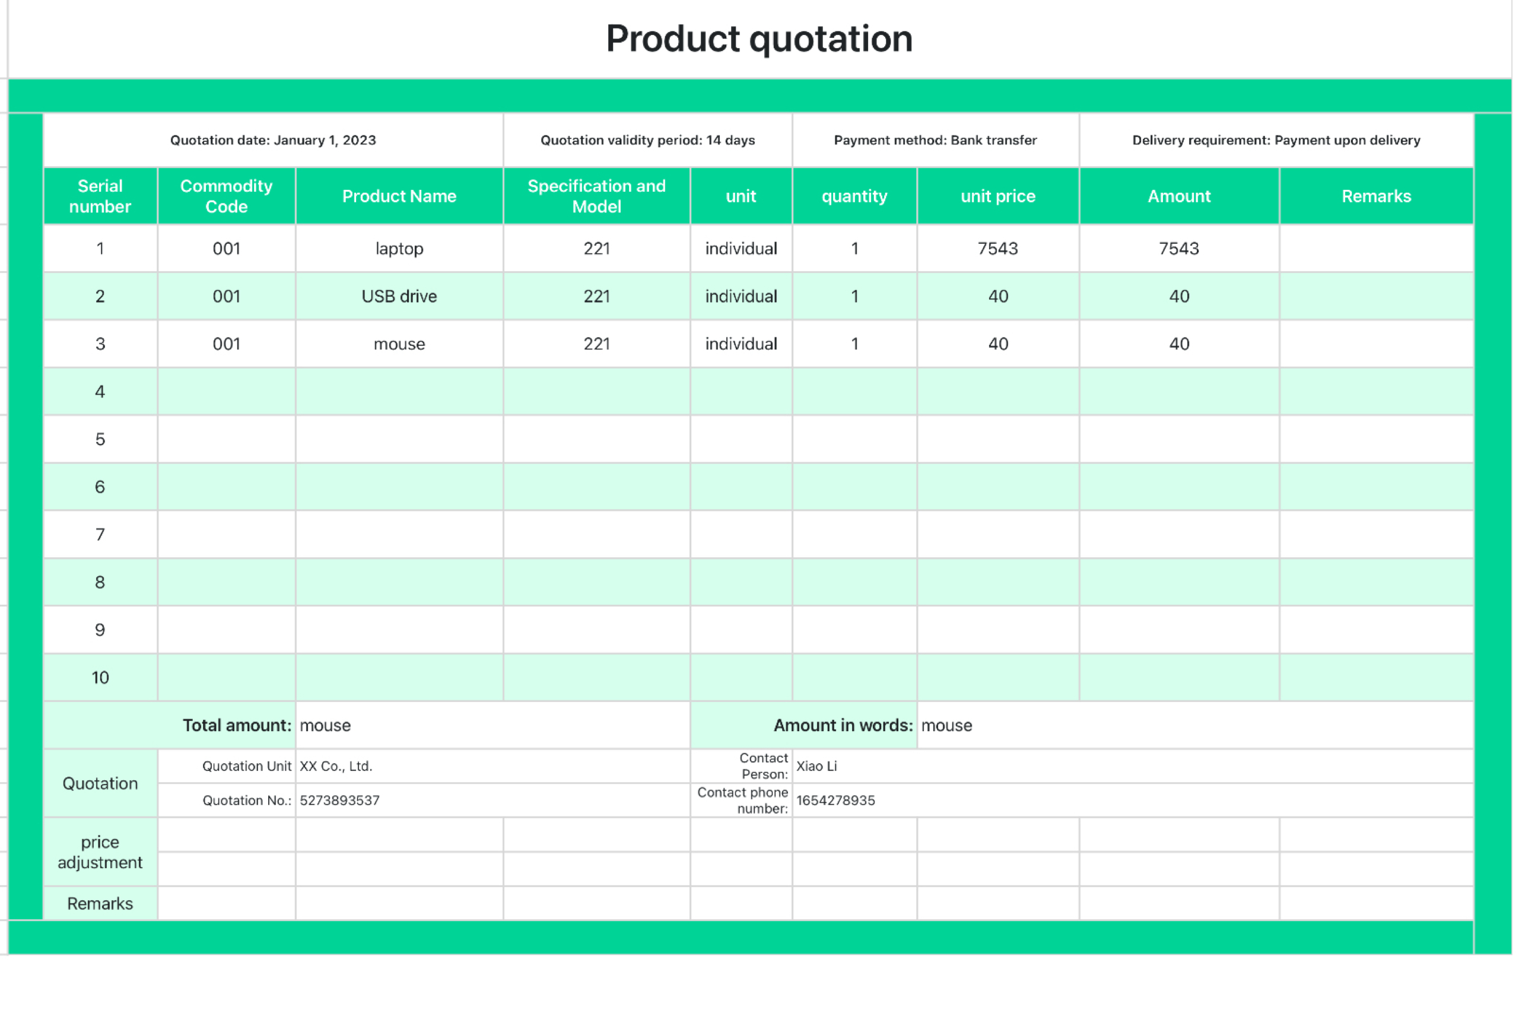
Task: Select serial number 10 cell
Action: (100, 678)
